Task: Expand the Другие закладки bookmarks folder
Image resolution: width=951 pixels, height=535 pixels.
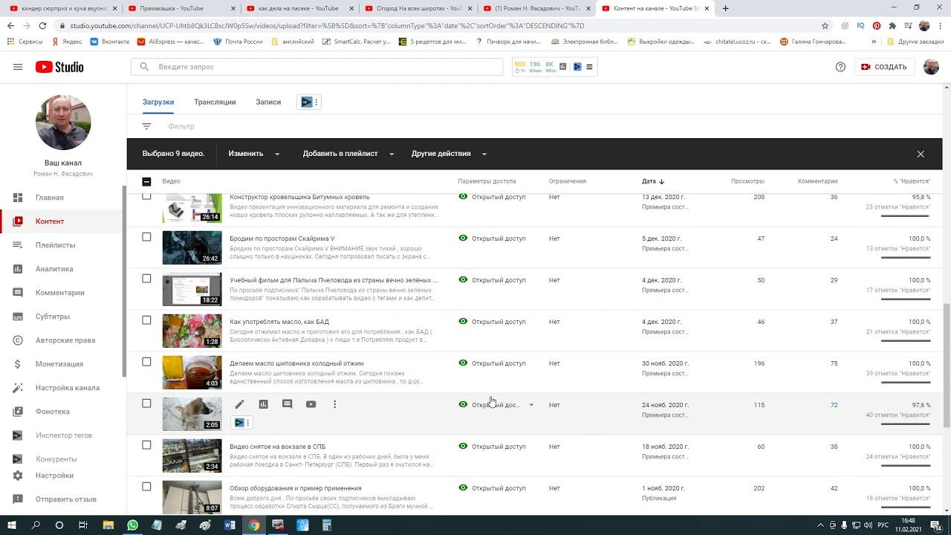Action: [x=915, y=42]
